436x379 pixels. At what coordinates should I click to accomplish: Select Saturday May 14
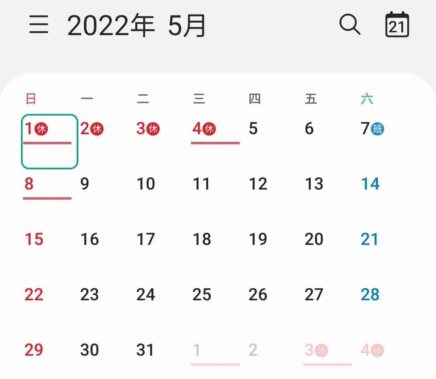[370, 184]
